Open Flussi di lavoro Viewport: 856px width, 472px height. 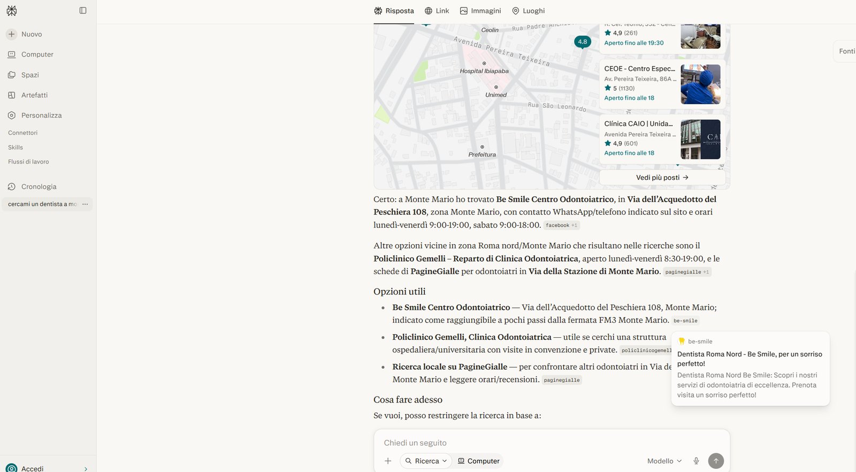tap(28, 162)
